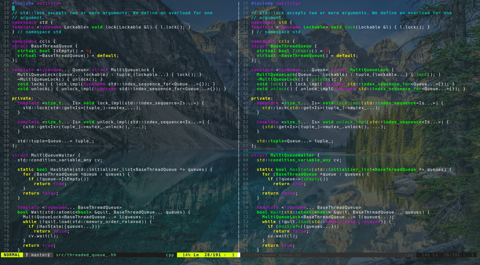Viewport: 480px width, 265px height.
Task: Click 'std::tuple<Queue...>' on line 56, left pane
Action: click(x=45, y=141)
